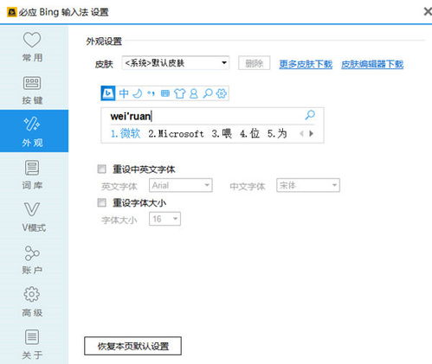Image resolution: width=432 pixels, height=364 pixels.
Task: Switch to the 词库 sidebar tab
Action: pyautogui.click(x=32, y=175)
